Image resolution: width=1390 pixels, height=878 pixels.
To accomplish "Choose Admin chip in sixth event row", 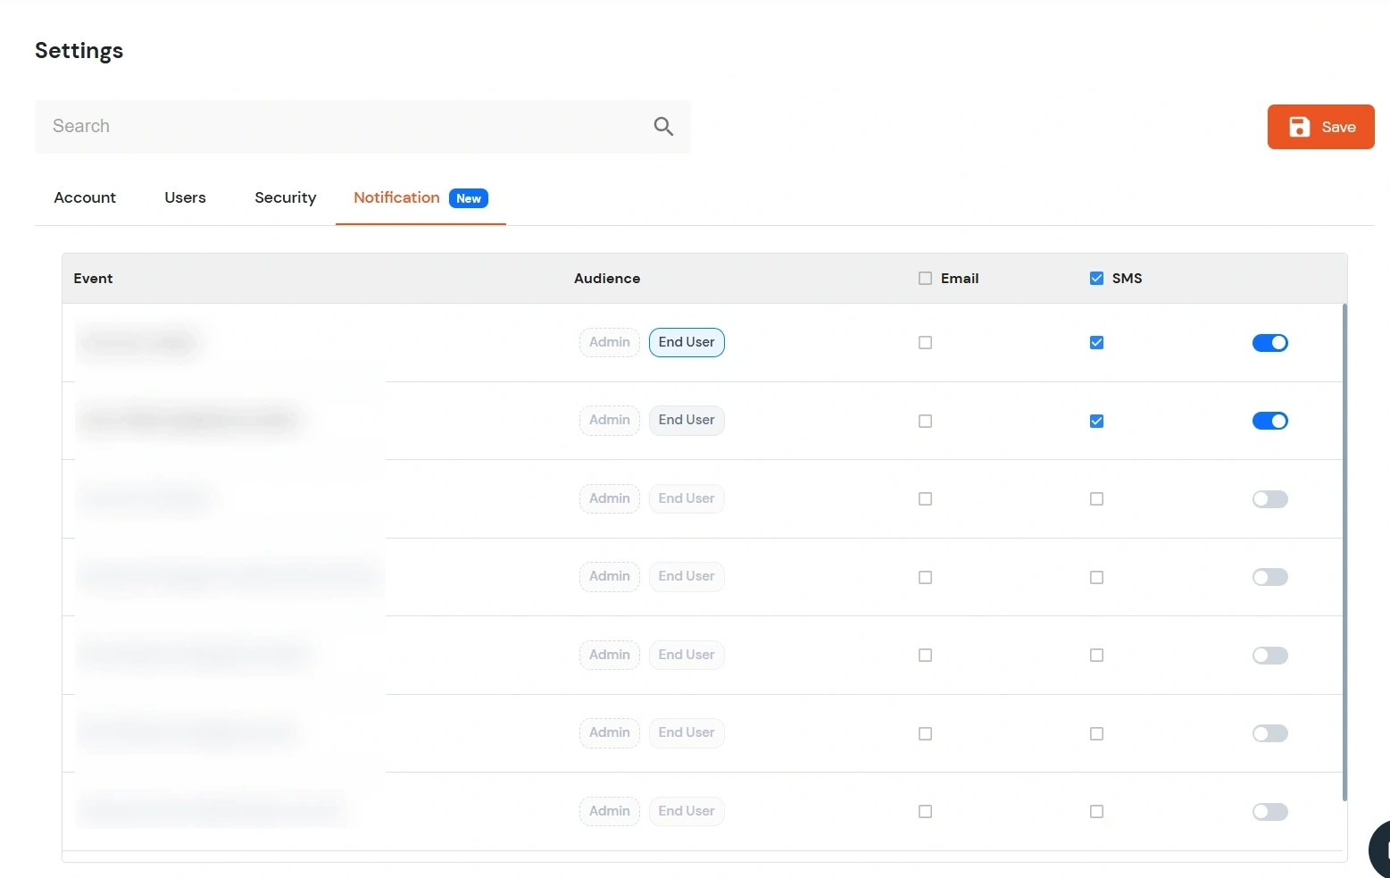I will click(610, 732).
